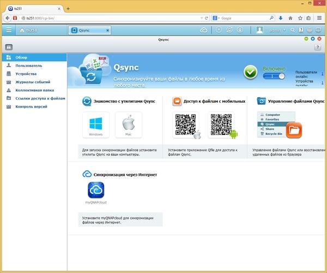Screen dimensions: 327x273
Task: Open the File Station Qsync folder image
Action: 279,124
